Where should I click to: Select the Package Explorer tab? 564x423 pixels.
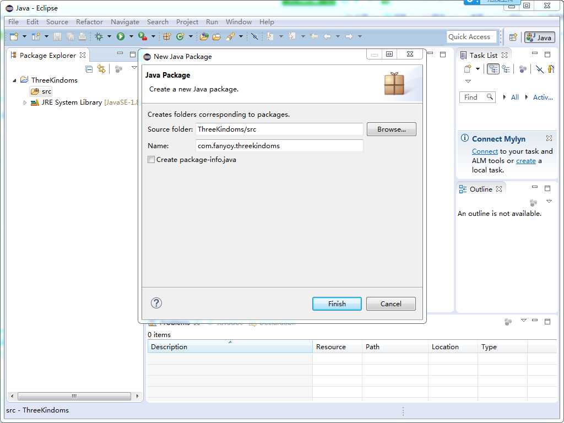47,56
